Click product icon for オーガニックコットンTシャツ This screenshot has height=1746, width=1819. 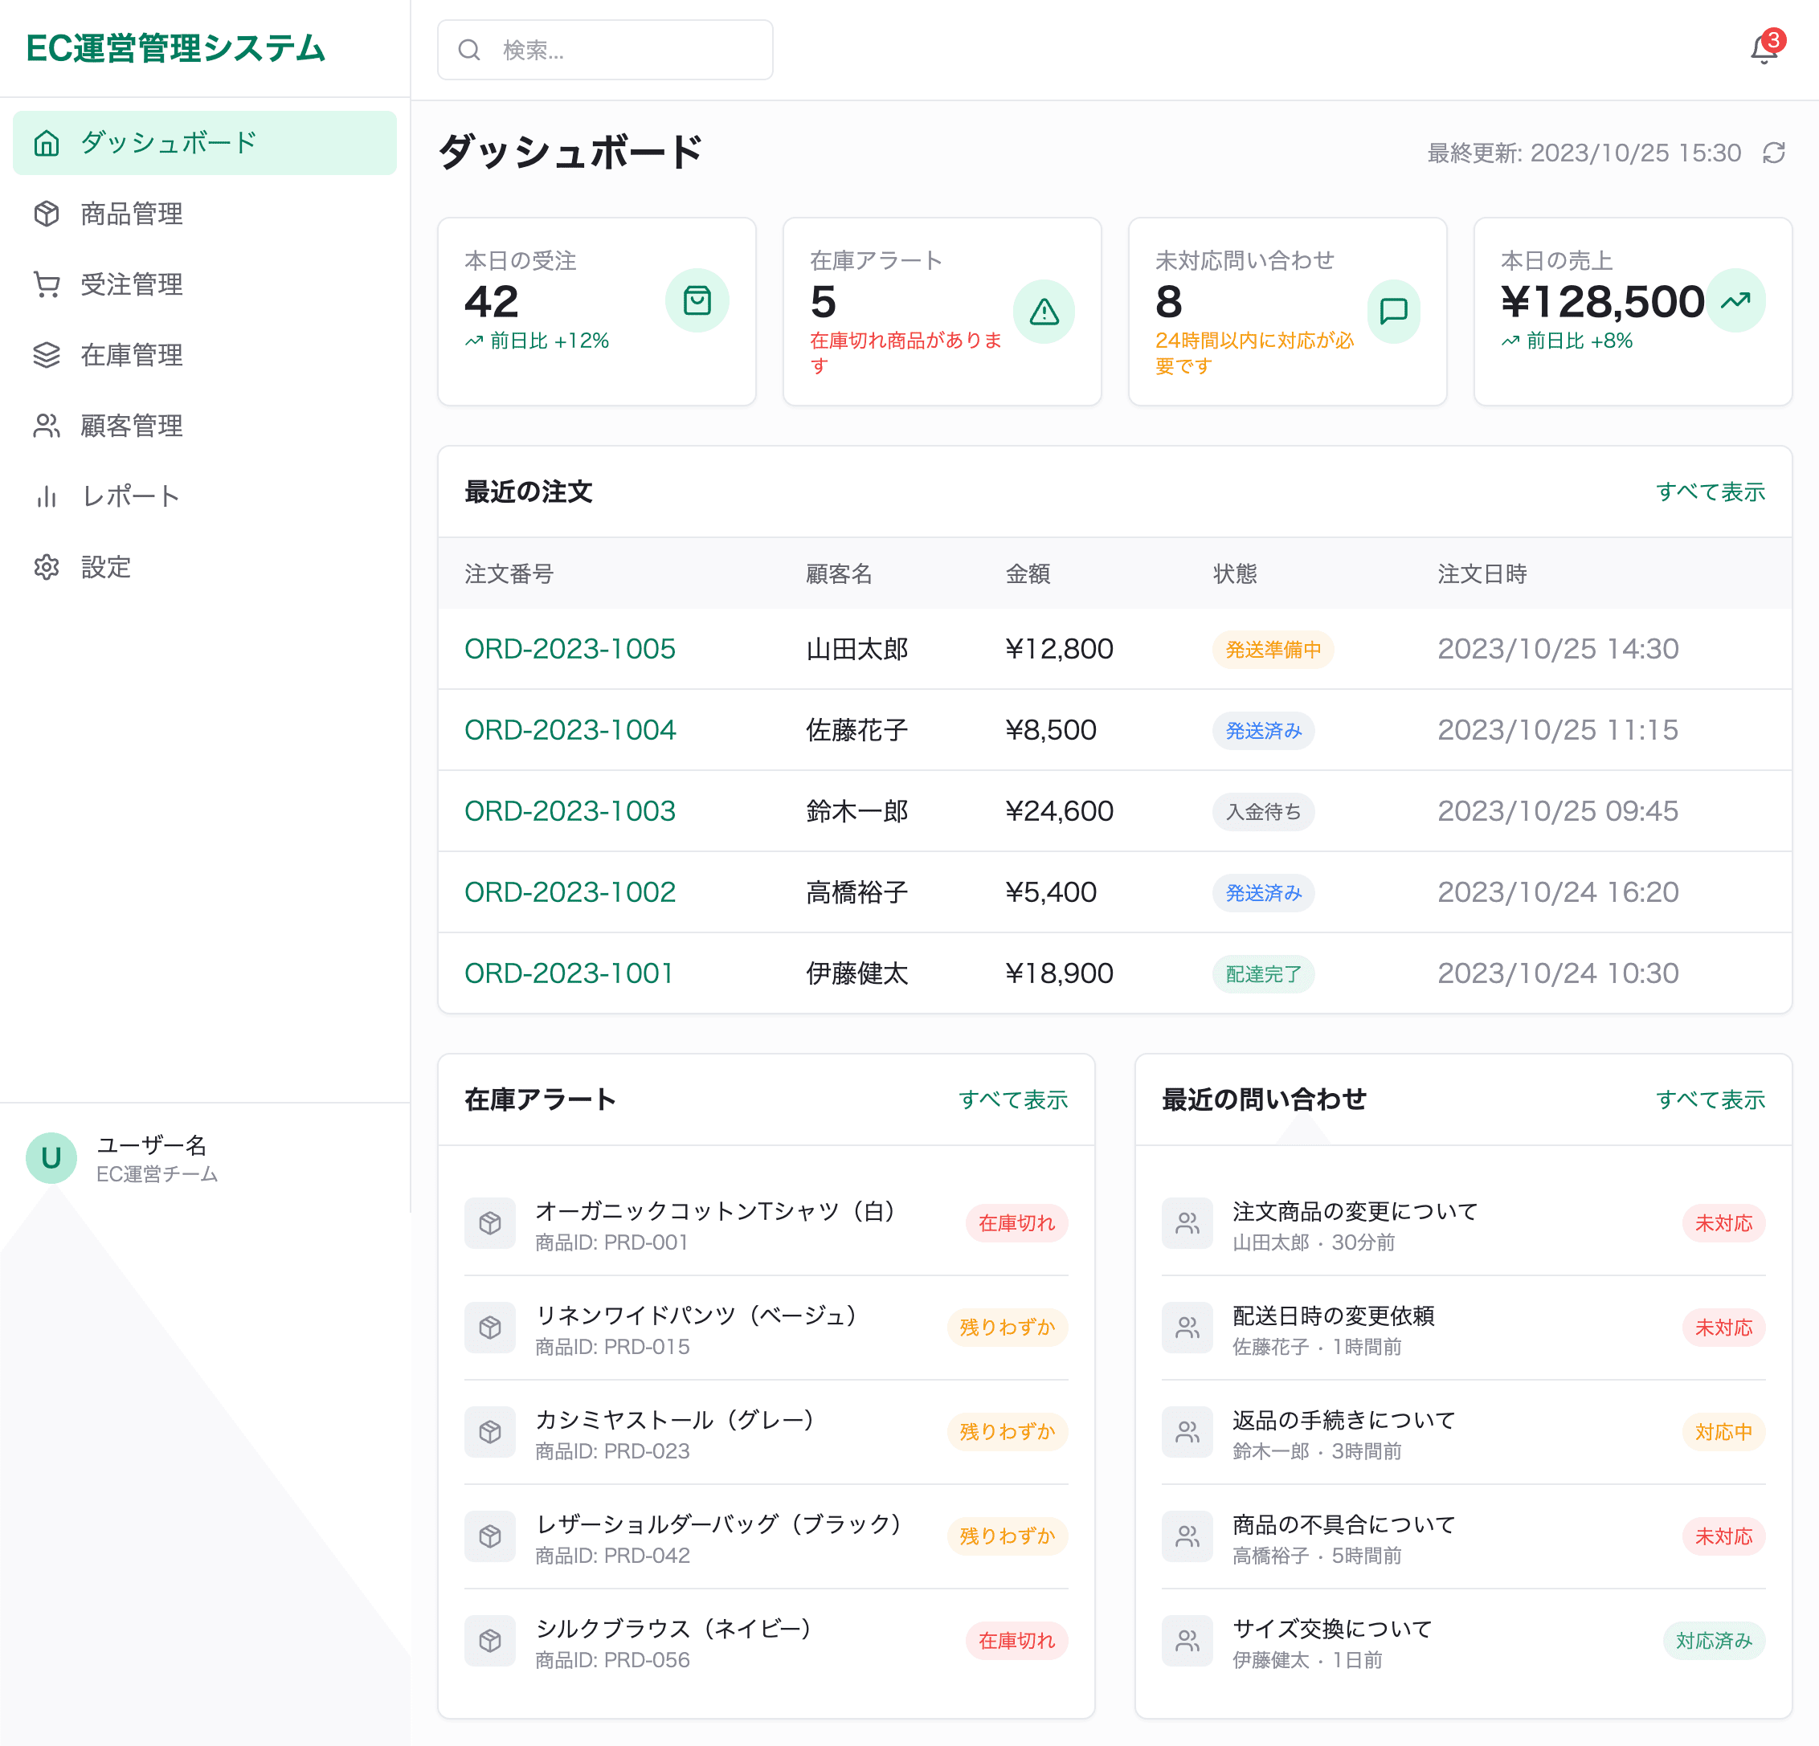[490, 1222]
